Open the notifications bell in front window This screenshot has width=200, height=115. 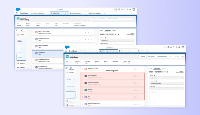(179, 47)
